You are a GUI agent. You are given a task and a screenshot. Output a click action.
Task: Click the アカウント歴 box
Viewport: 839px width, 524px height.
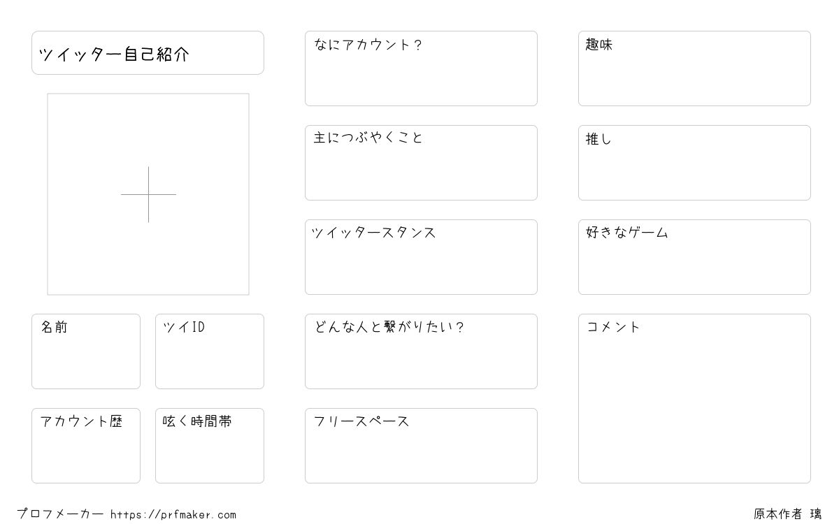(86, 446)
